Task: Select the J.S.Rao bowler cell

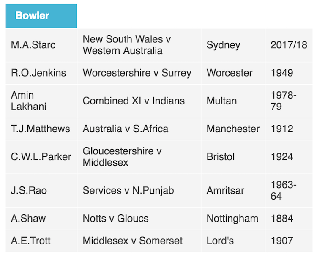Action: tap(29, 191)
